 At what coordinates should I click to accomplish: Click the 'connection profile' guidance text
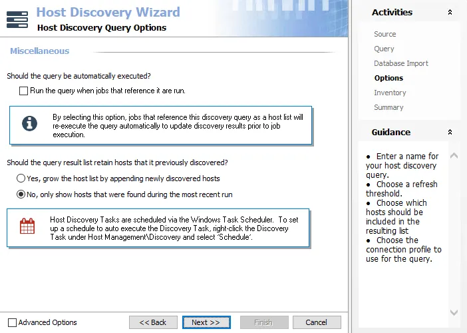[404, 250]
